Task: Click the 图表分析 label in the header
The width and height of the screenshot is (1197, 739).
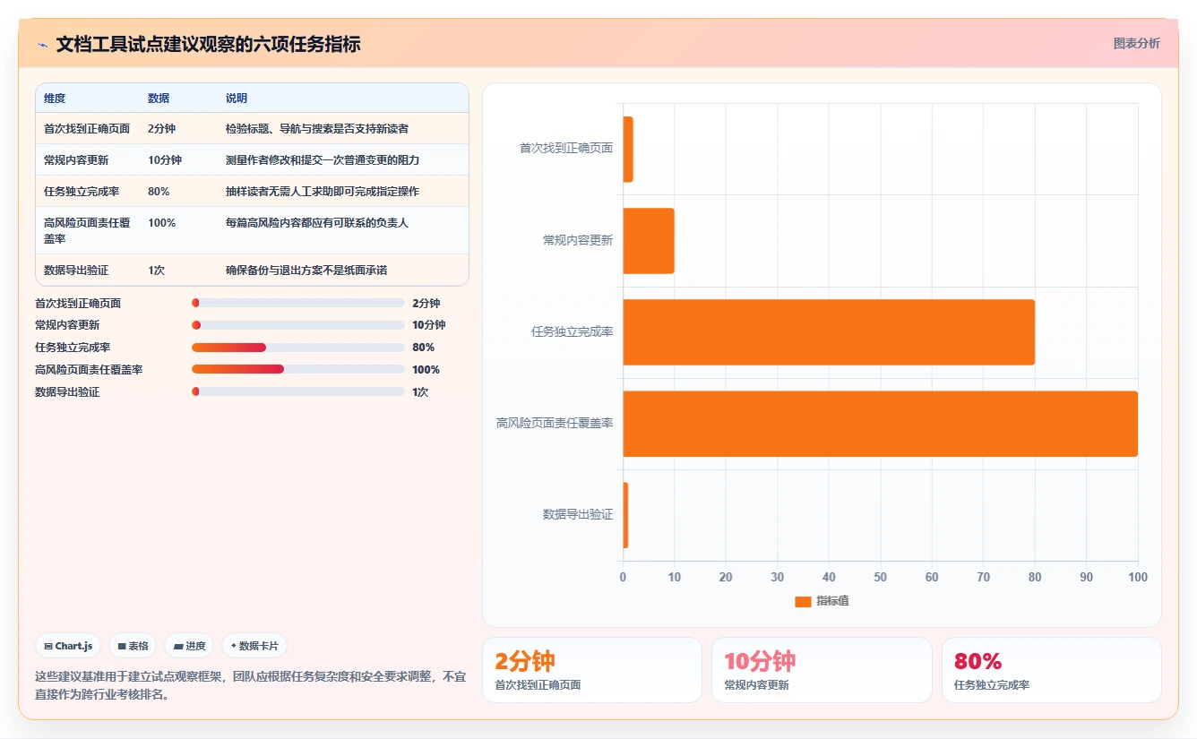Action: point(1136,43)
